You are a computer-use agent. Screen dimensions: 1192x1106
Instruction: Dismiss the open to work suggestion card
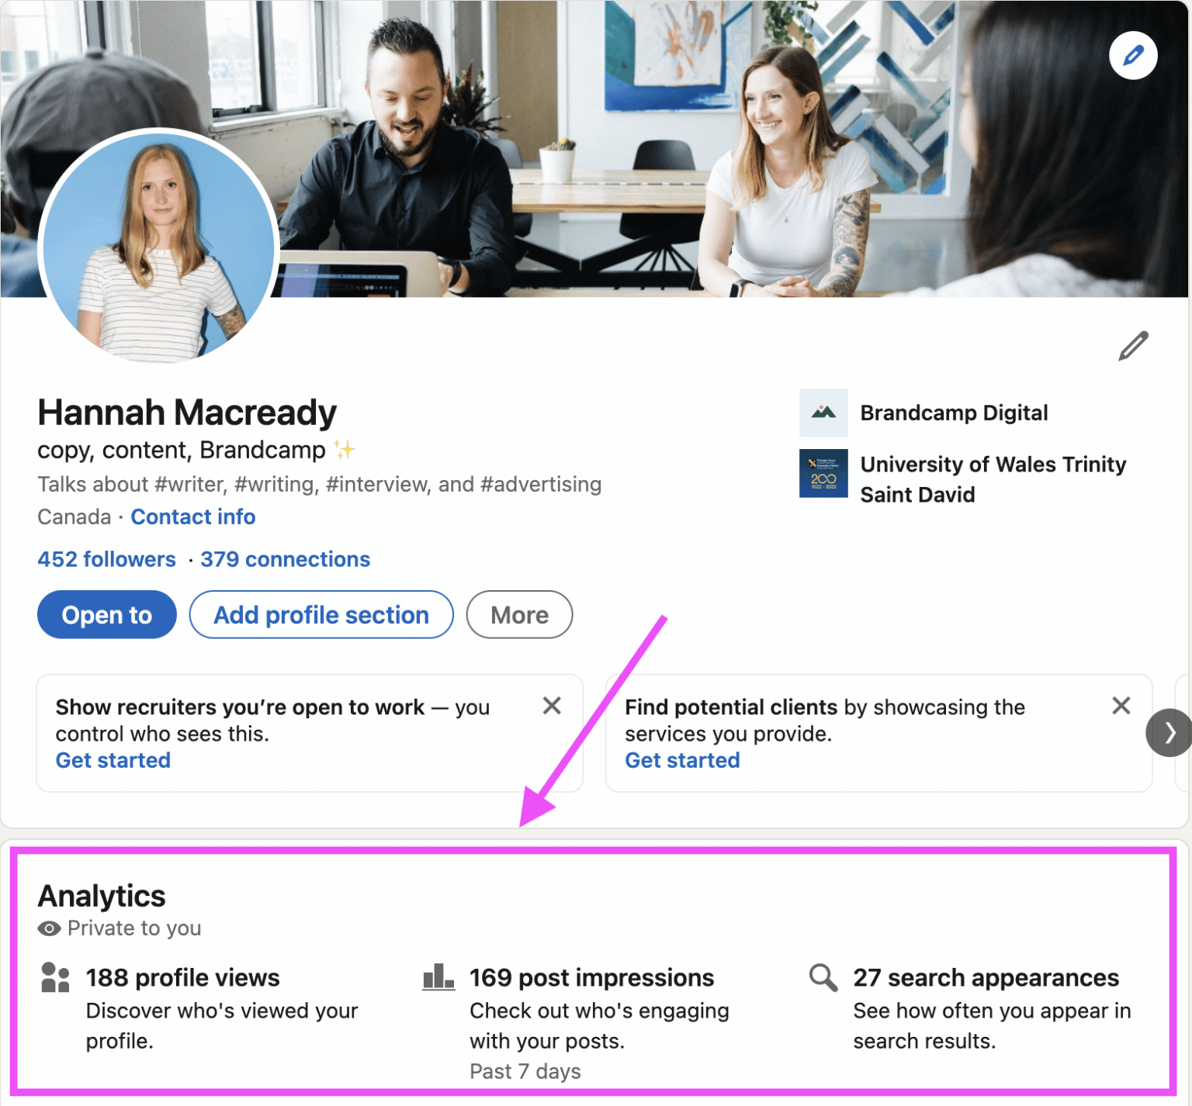pyautogui.click(x=552, y=706)
